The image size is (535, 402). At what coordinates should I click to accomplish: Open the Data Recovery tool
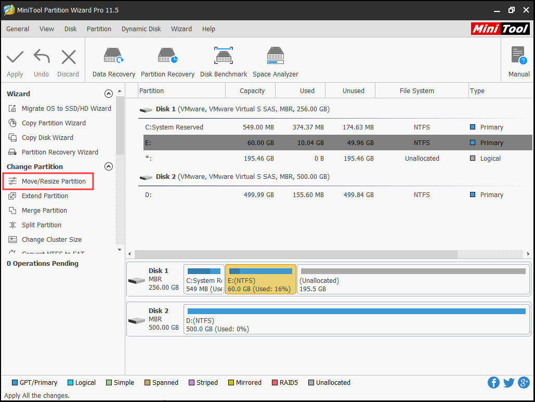click(113, 61)
